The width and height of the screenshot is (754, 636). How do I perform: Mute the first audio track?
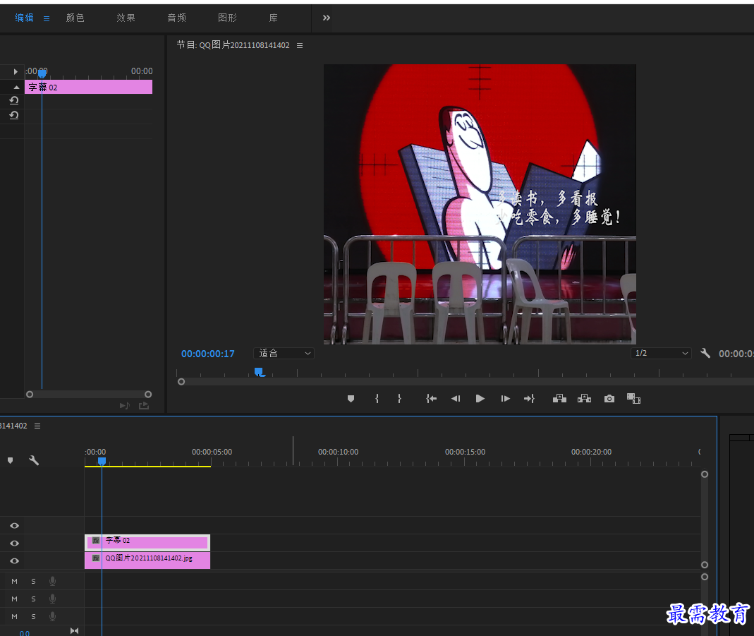(x=14, y=581)
